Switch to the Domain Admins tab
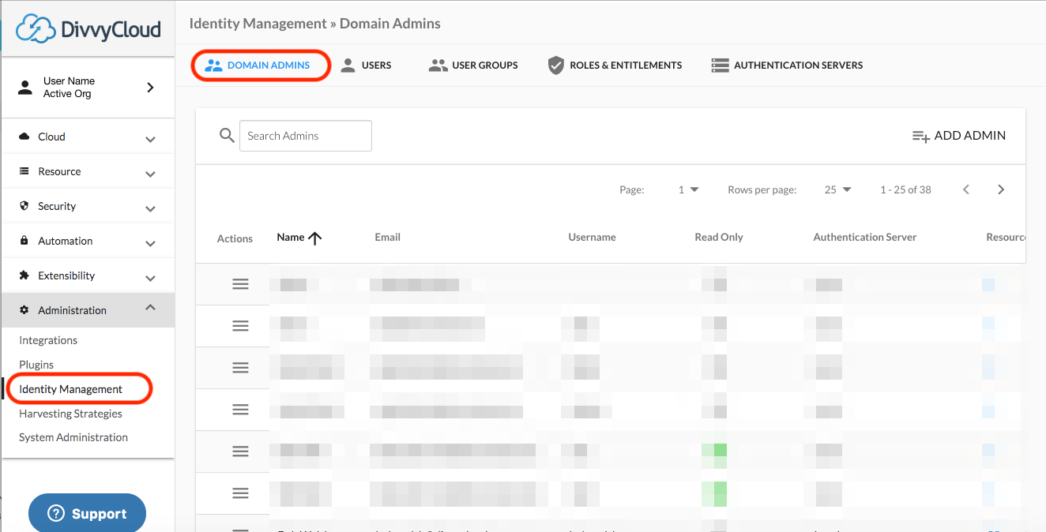1046x532 pixels. [x=258, y=65]
